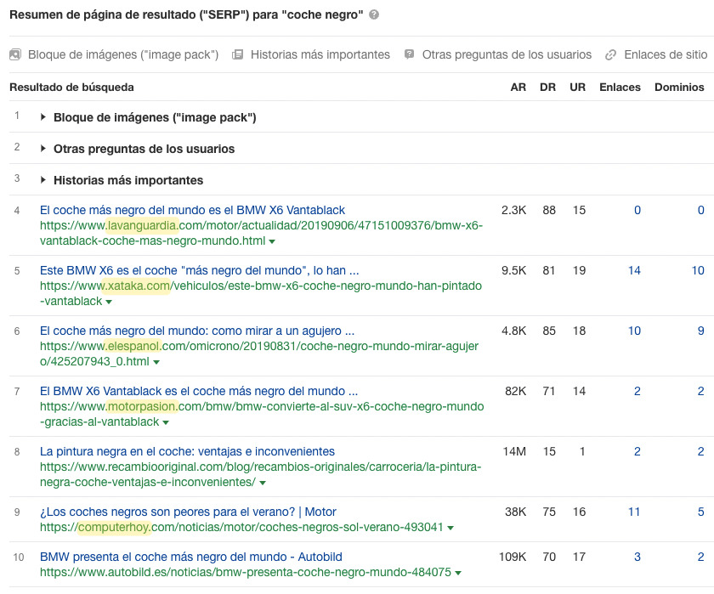Visit the autobild.es URL
Screen dimensions: 714x594
coord(246,572)
